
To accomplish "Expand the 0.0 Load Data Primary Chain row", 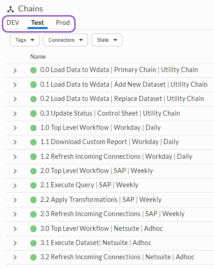I will click(15, 70).
